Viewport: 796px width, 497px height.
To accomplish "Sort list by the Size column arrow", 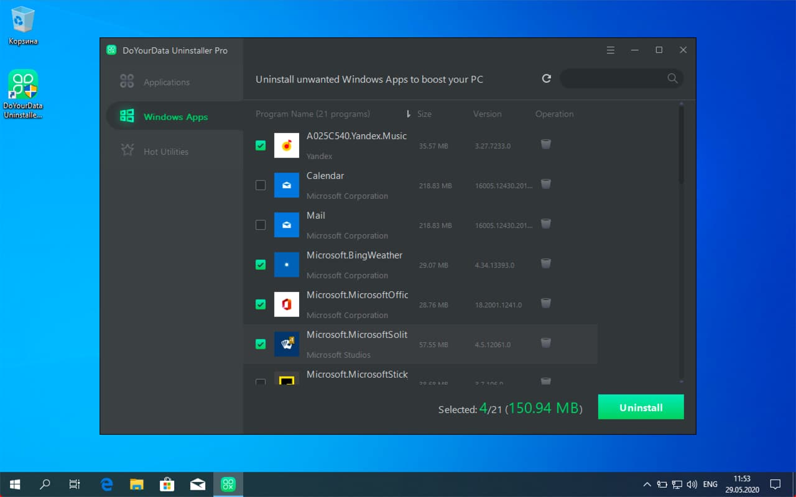I will pos(409,114).
